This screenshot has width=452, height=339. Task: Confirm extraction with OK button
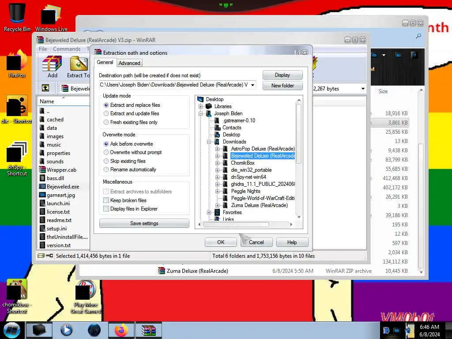point(221,242)
